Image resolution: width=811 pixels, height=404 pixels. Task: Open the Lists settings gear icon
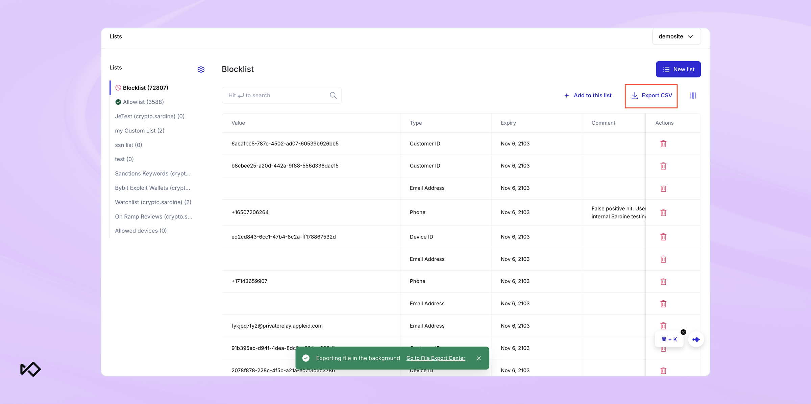[x=201, y=69]
